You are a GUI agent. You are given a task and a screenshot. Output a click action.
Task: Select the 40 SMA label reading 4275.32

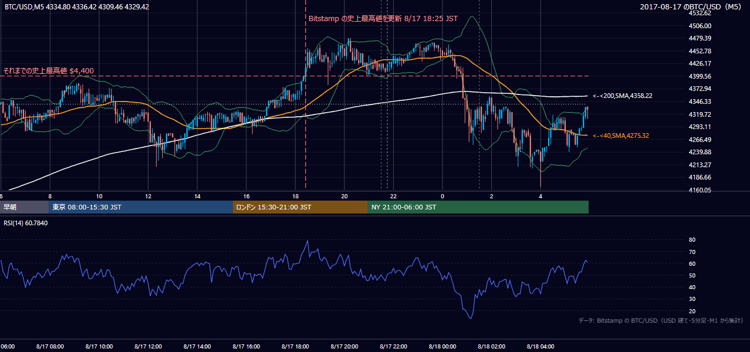click(621, 136)
